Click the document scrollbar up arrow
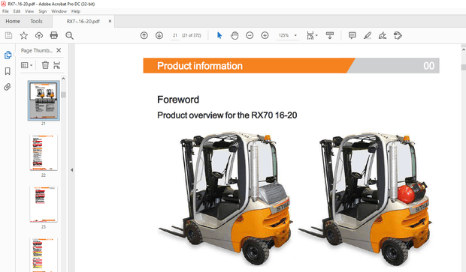Viewport: 466px width, 272px height. [464, 49]
